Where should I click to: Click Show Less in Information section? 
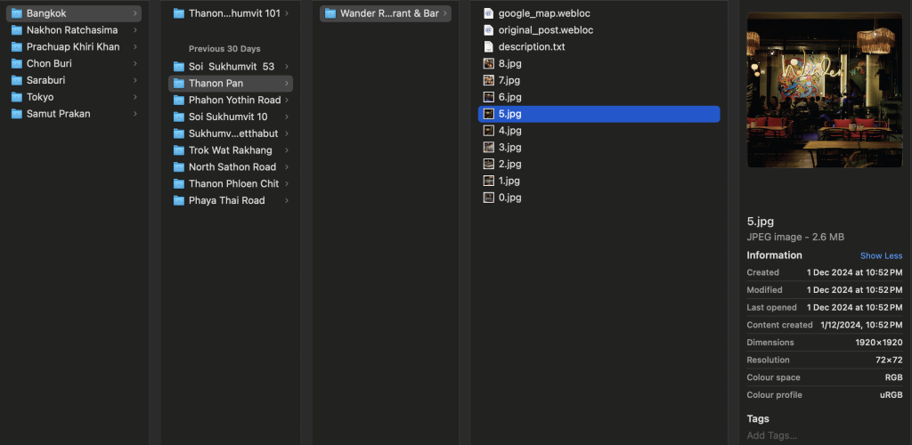pos(881,255)
